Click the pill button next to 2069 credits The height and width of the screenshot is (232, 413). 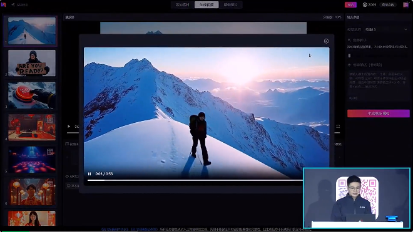click(388, 5)
